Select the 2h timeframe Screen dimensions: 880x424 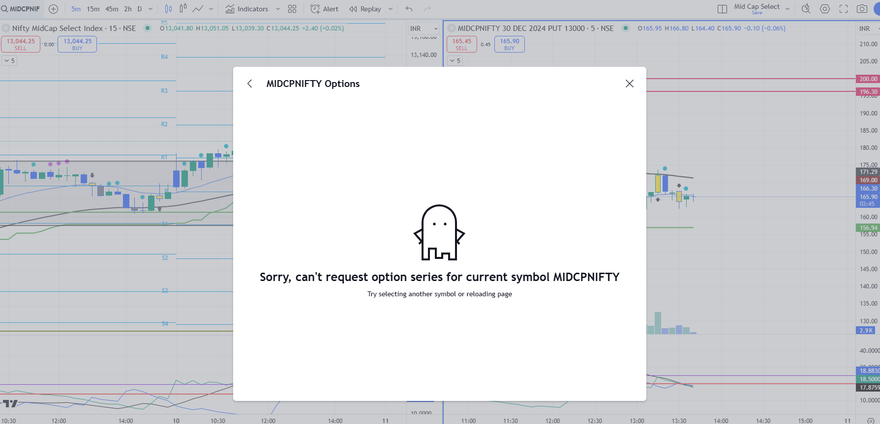(x=128, y=9)
